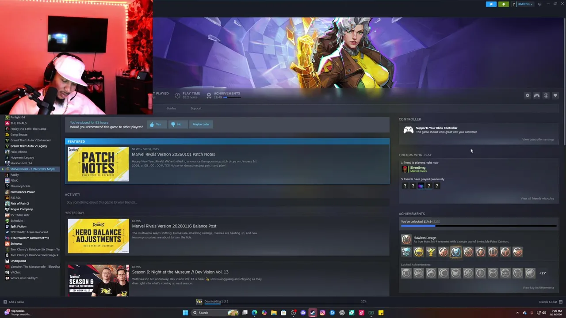The height and width of the screenshot is (318, 566).
Task: Click the activity 'Say something' input field
Action: pos(227,202)
